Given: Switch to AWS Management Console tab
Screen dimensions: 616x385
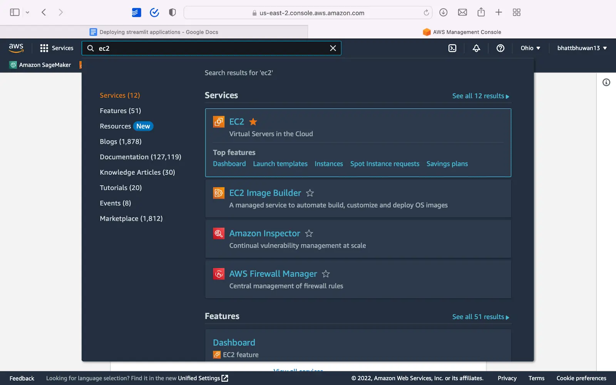Looking at the screenshot, I should pos(462,32).
